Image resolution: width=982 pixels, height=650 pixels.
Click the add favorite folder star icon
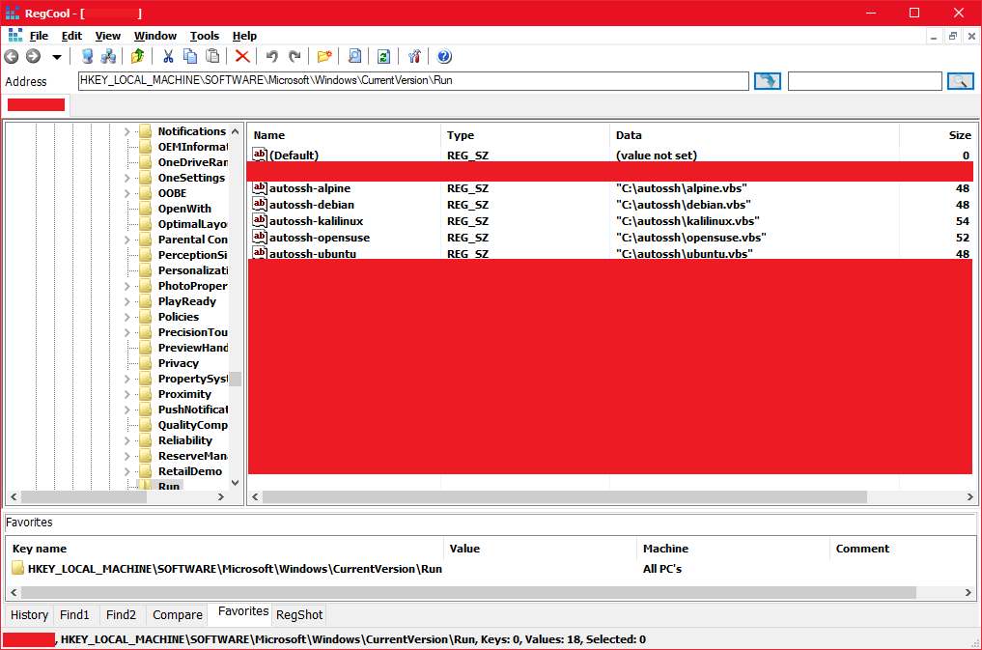(x=324, y=56)
